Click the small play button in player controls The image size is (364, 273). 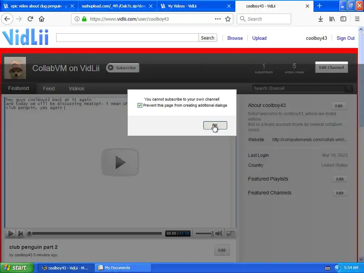11,233
